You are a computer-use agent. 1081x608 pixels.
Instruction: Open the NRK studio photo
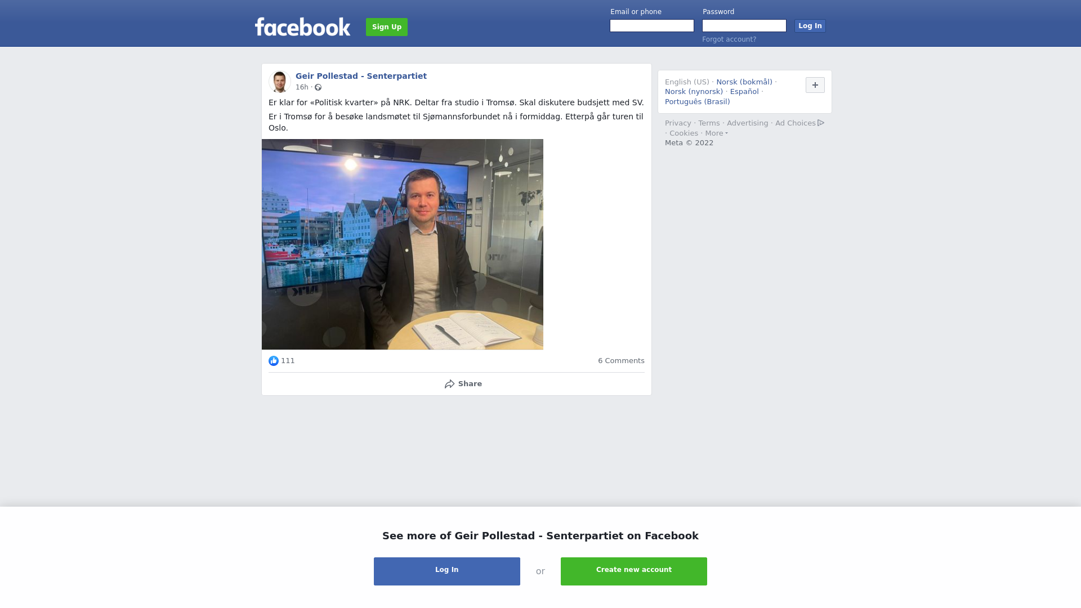click(403, 244)
